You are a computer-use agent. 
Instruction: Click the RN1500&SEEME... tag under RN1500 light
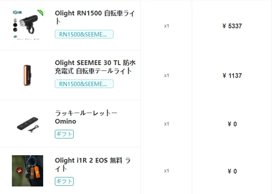(84, 34)
